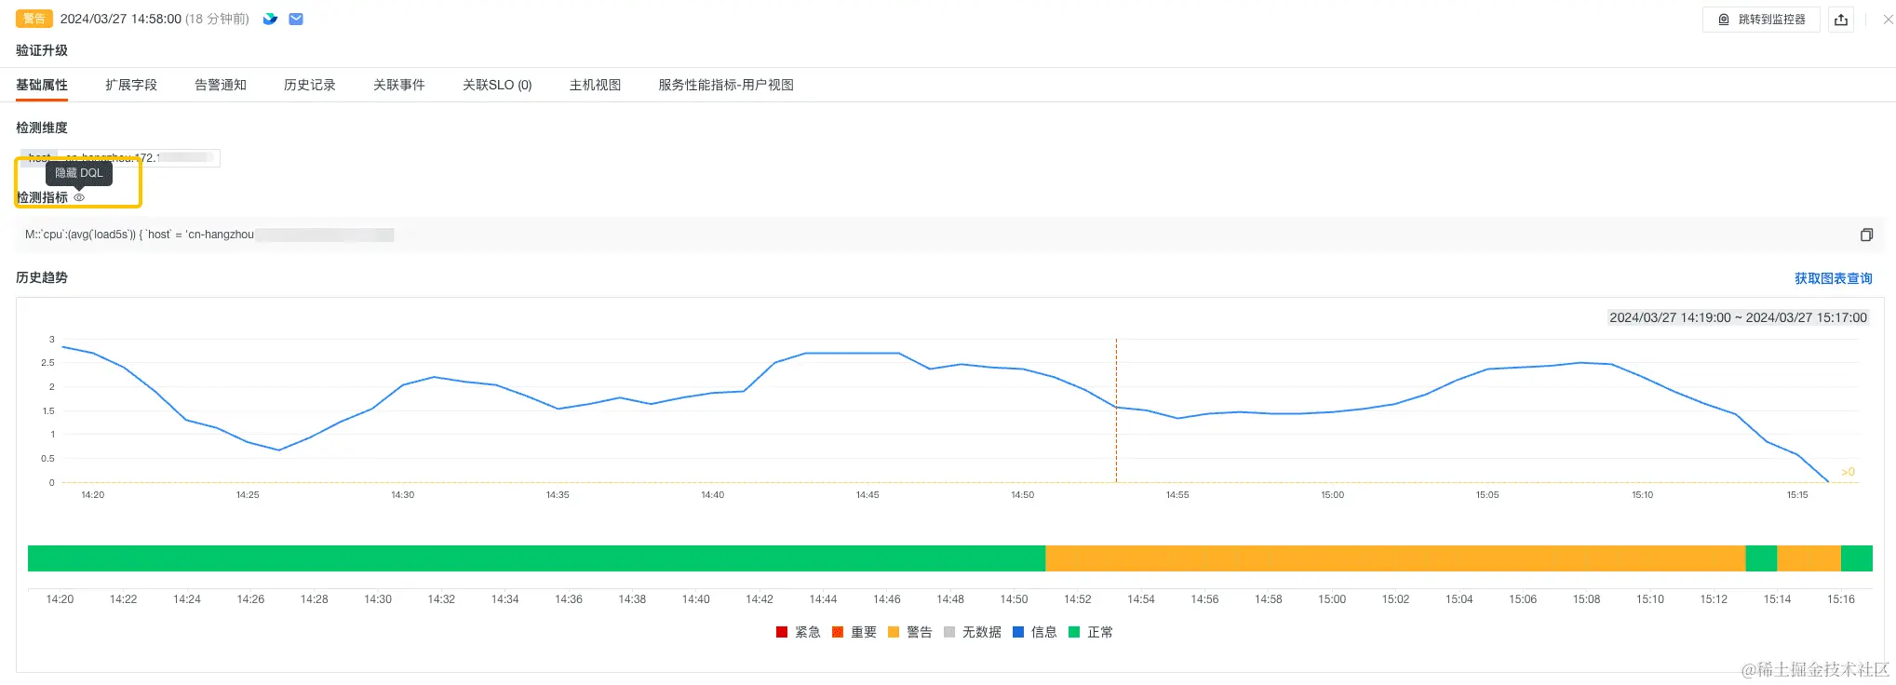Switch to the 主机视图 tab
The image size is (1896, 685).
pyautogui.click(x=595, y=85)
